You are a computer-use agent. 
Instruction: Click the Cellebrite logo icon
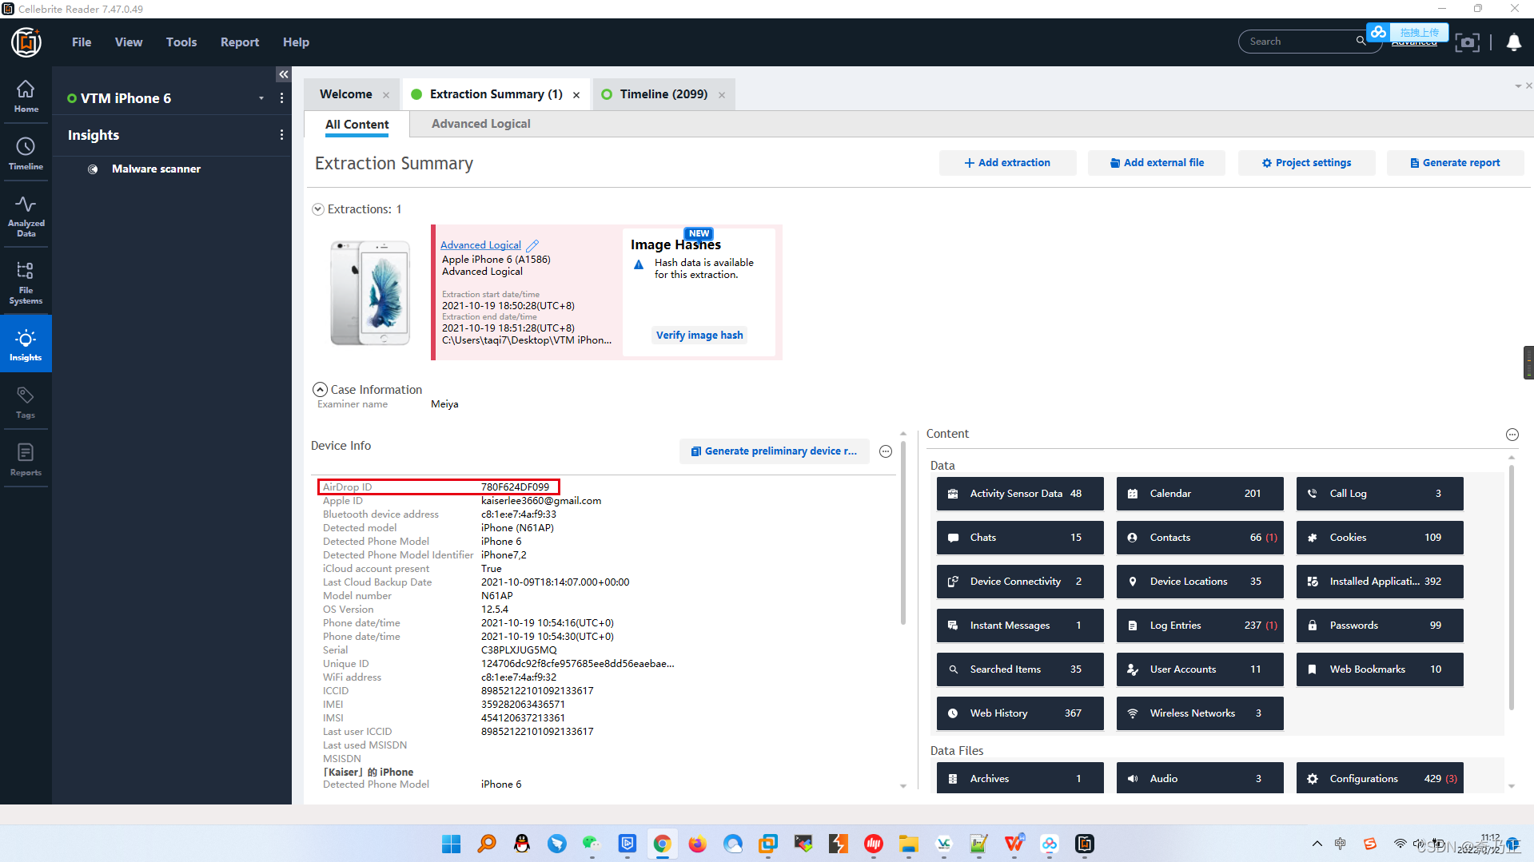click(26, 42)
